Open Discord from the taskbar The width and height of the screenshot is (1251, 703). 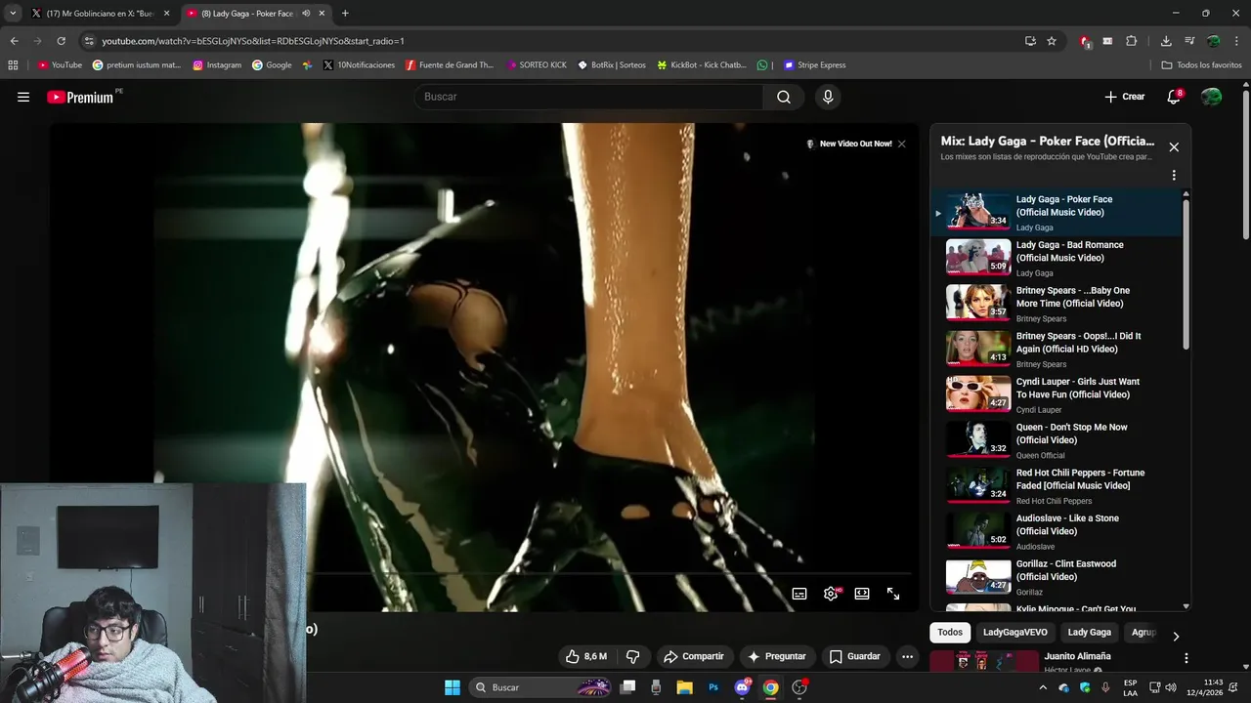[742, 687]
